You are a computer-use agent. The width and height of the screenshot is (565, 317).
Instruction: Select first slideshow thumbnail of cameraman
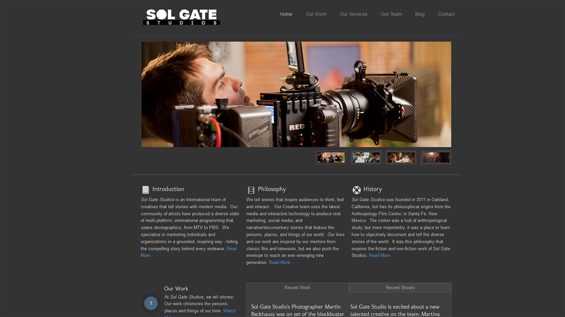331,158
